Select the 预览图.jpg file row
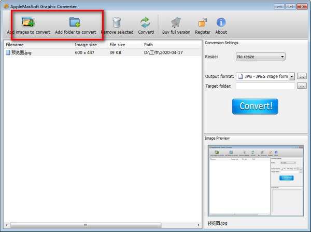 [x=21, y=52]
